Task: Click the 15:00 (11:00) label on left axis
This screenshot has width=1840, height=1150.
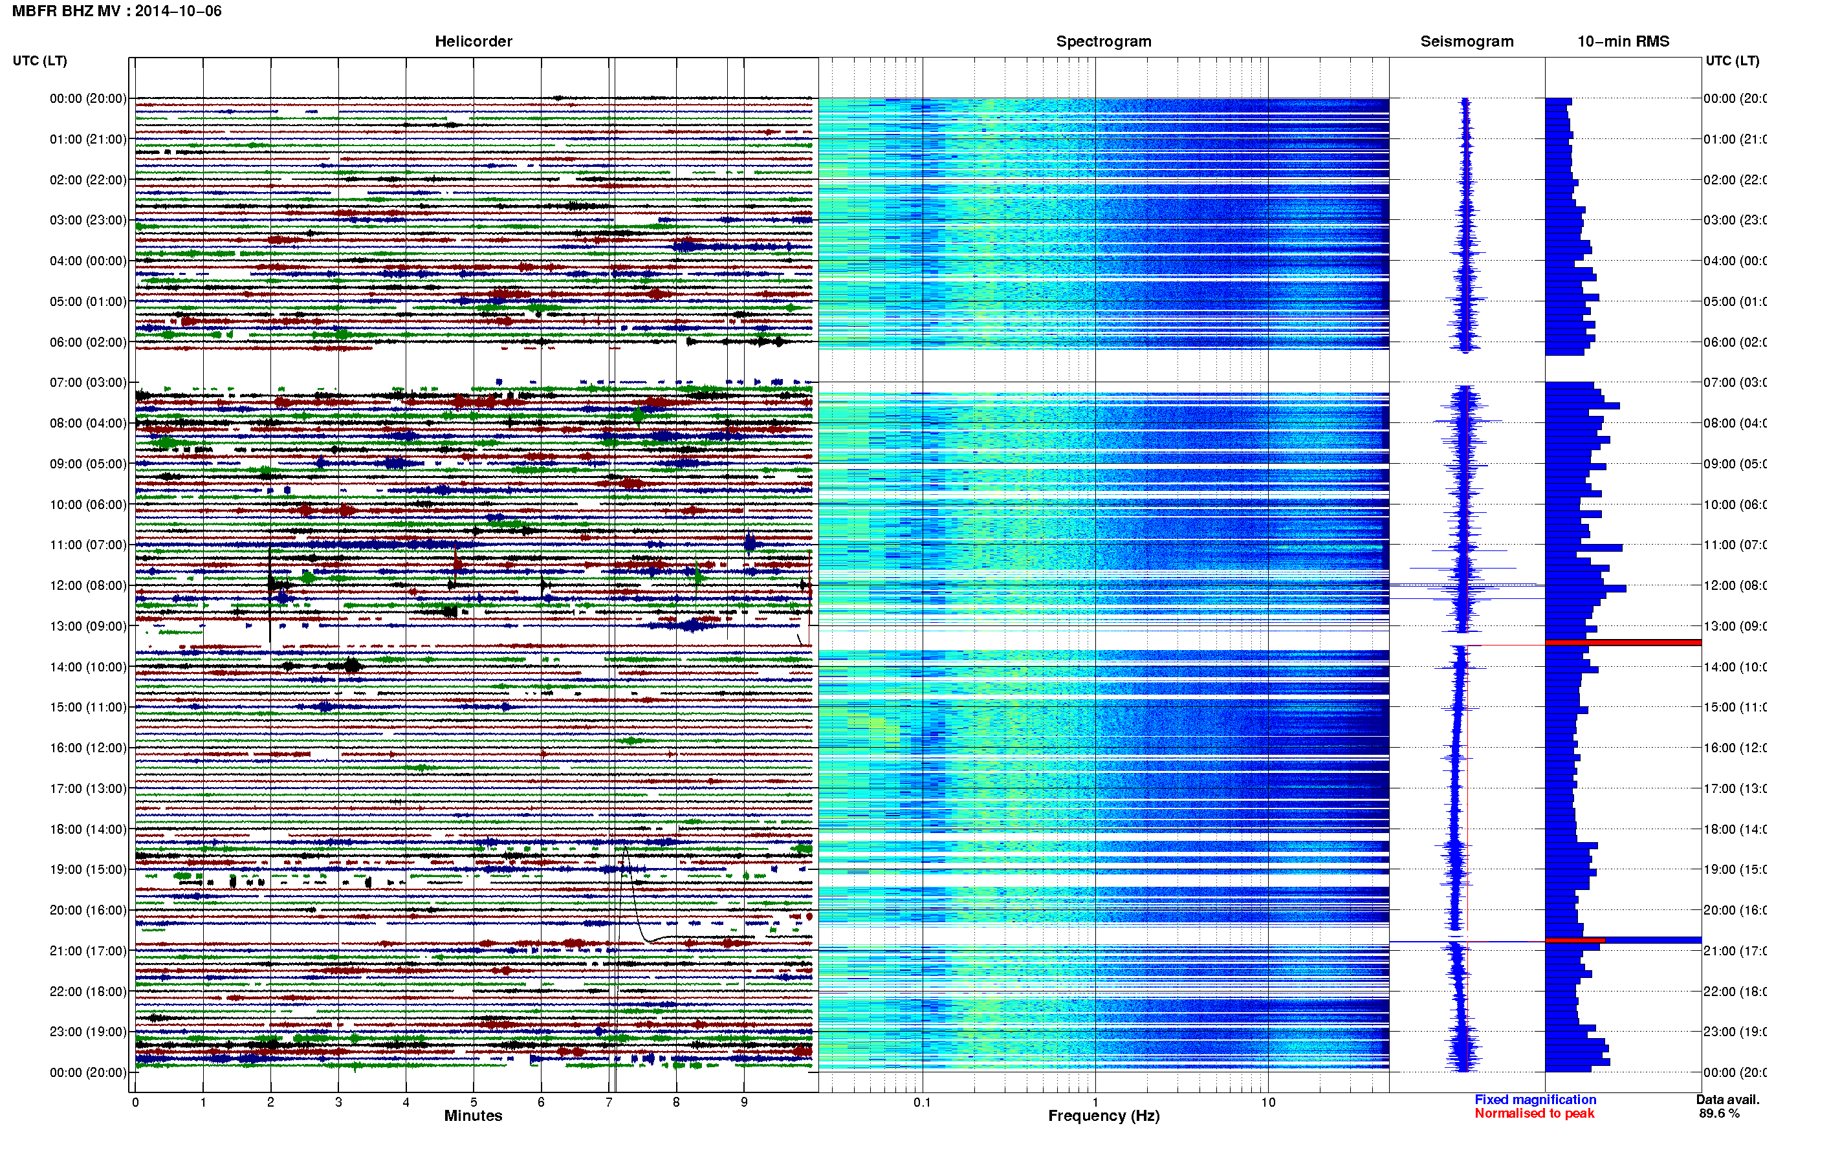Action: [x=88, y=708]
